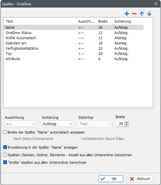Enable automatic width for Name column
This screenshot has height=185, width=161.
(x=5, y=132)
